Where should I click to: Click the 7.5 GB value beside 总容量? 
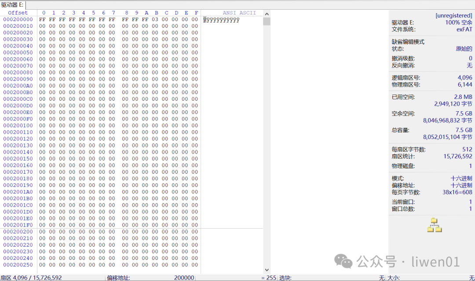tap(464, 130)
